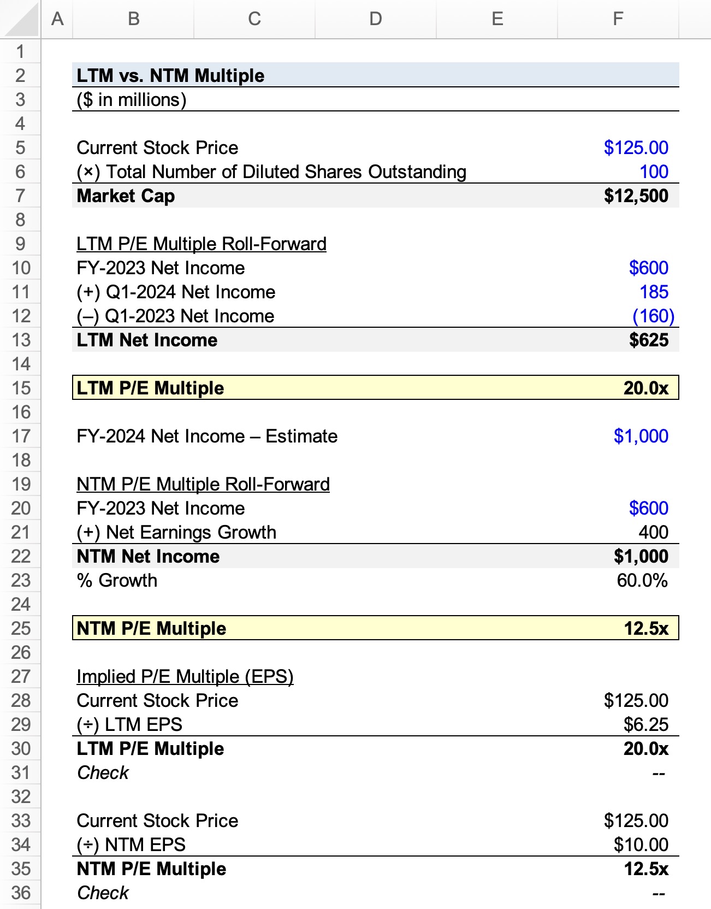
Task: Select row header 1
Action: pos(20,51)
